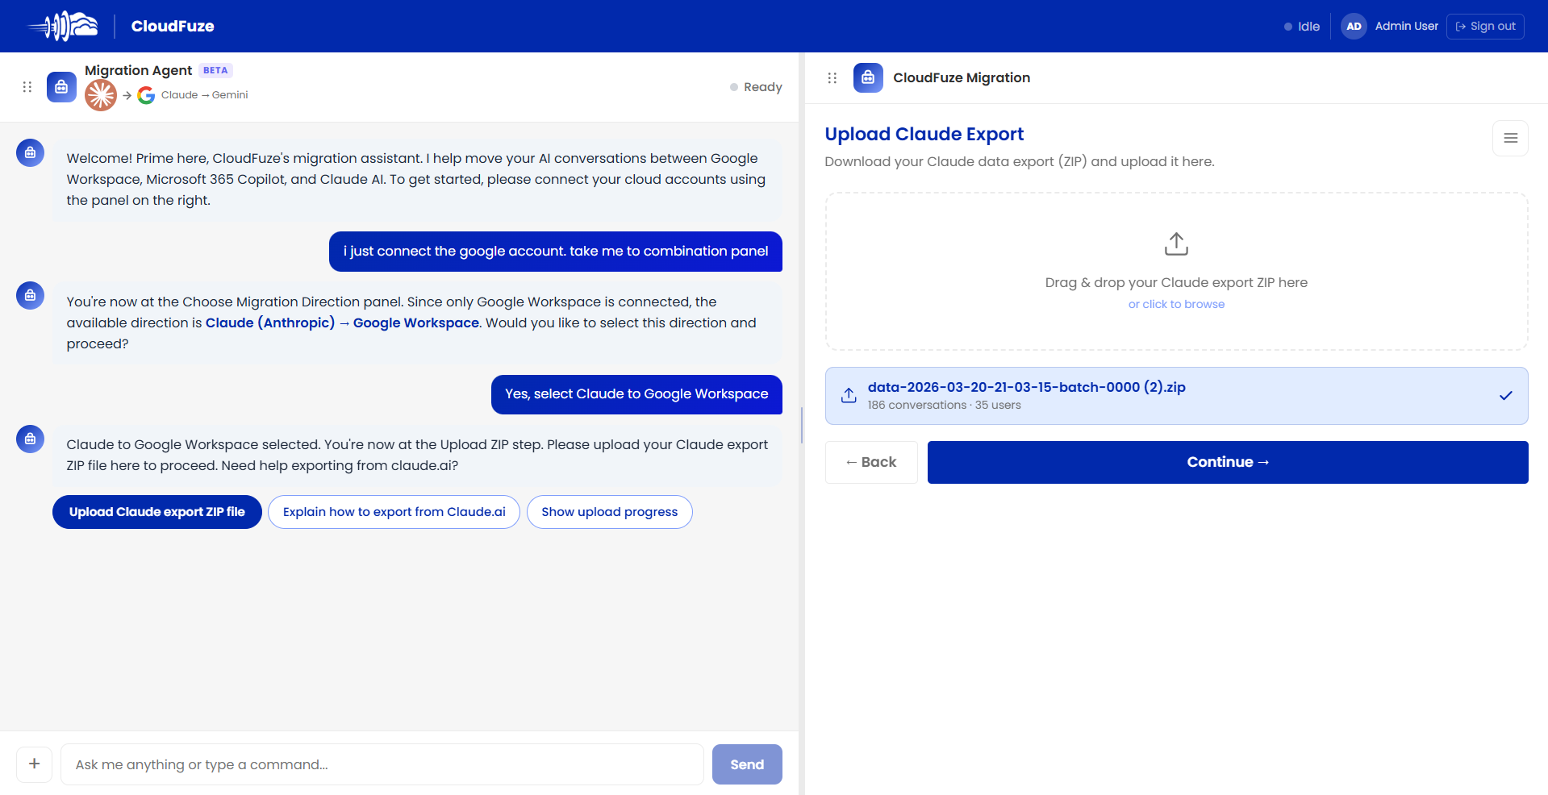
Task: Click the panel divider resize handle
Action: pos(801,425)
